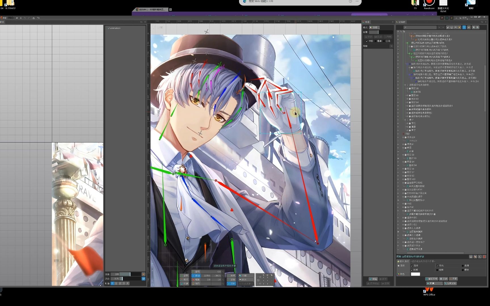Screen dimensions: 490x306
Task: Collapse the 还原成眉毛本身颜色 bone node
Action: (405, 85)
